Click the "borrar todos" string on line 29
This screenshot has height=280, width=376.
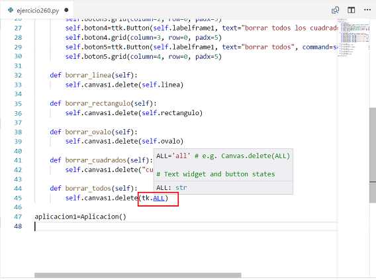pos(269,47)
